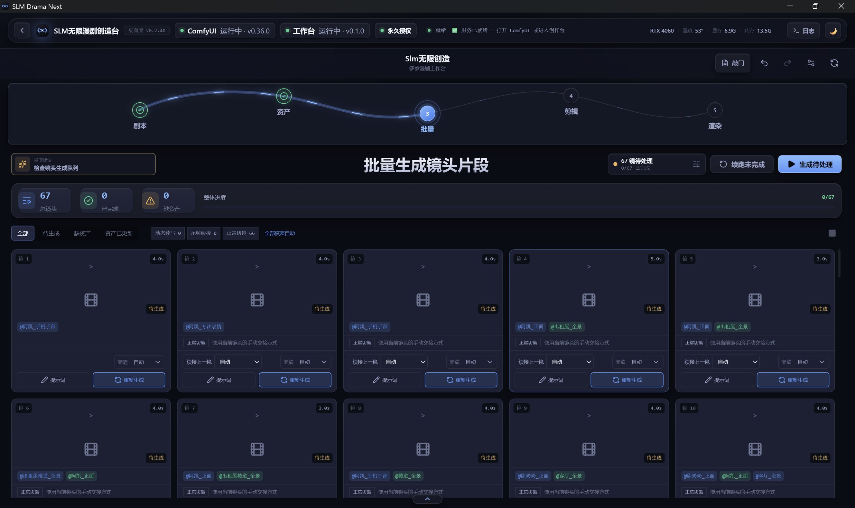
Task: Open filter sliders icon beside 67 镜待处理
Action: pyautogui.click(x=696, y=164)
